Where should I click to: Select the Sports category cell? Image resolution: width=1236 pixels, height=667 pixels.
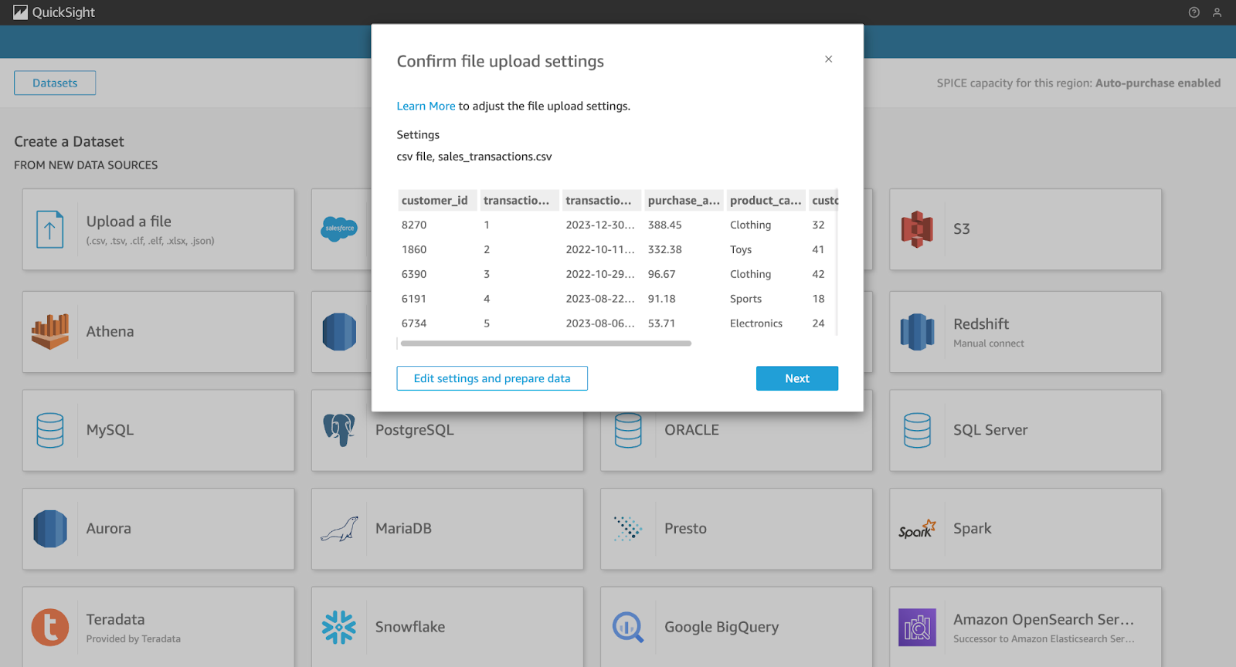(x=745, y=300)
